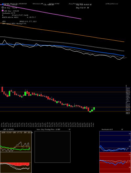Open the blue-background Stochastics mini chart

pos(115,142)
